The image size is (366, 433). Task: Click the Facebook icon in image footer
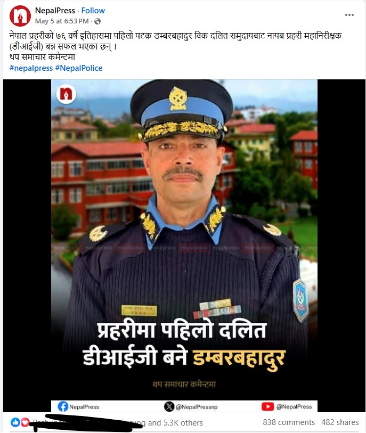63,406
